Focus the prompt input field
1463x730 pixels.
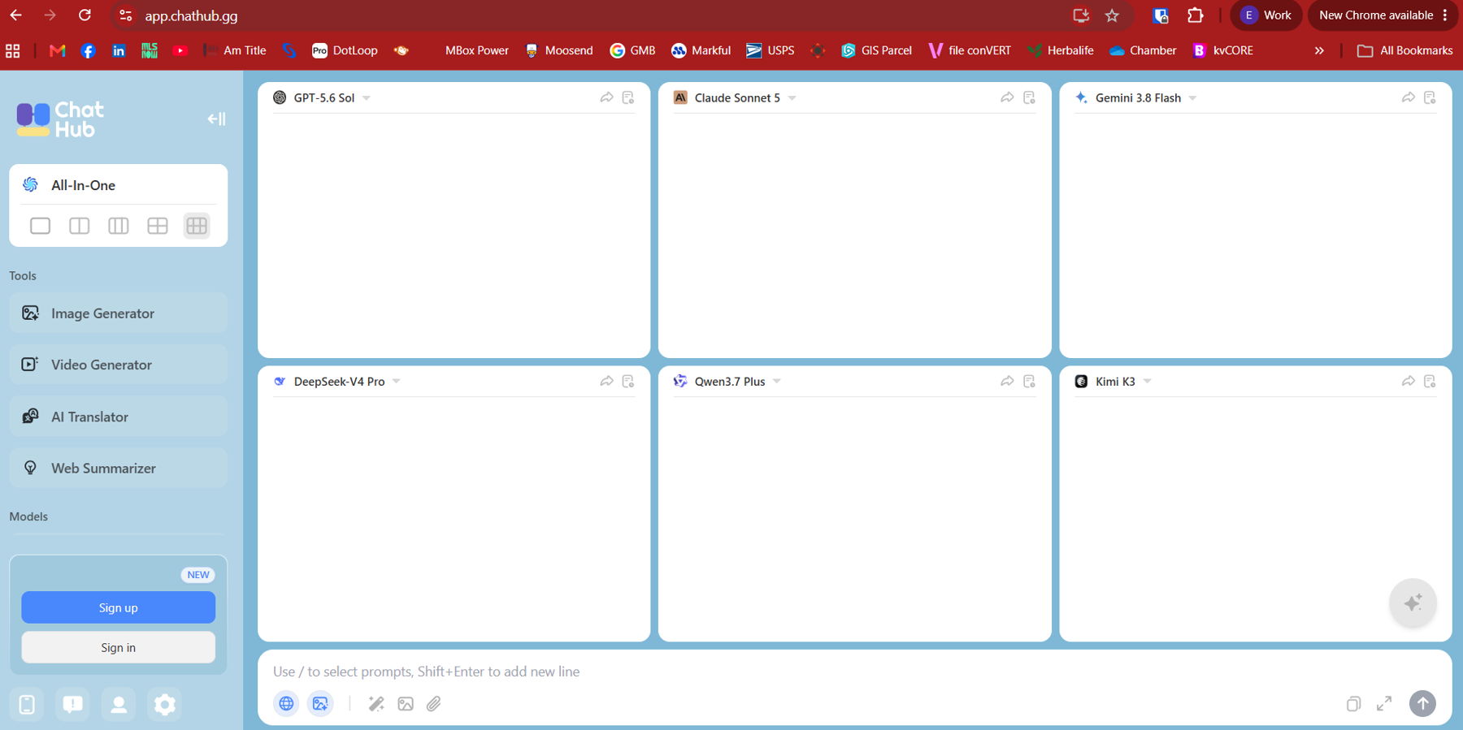click(853, 672)
